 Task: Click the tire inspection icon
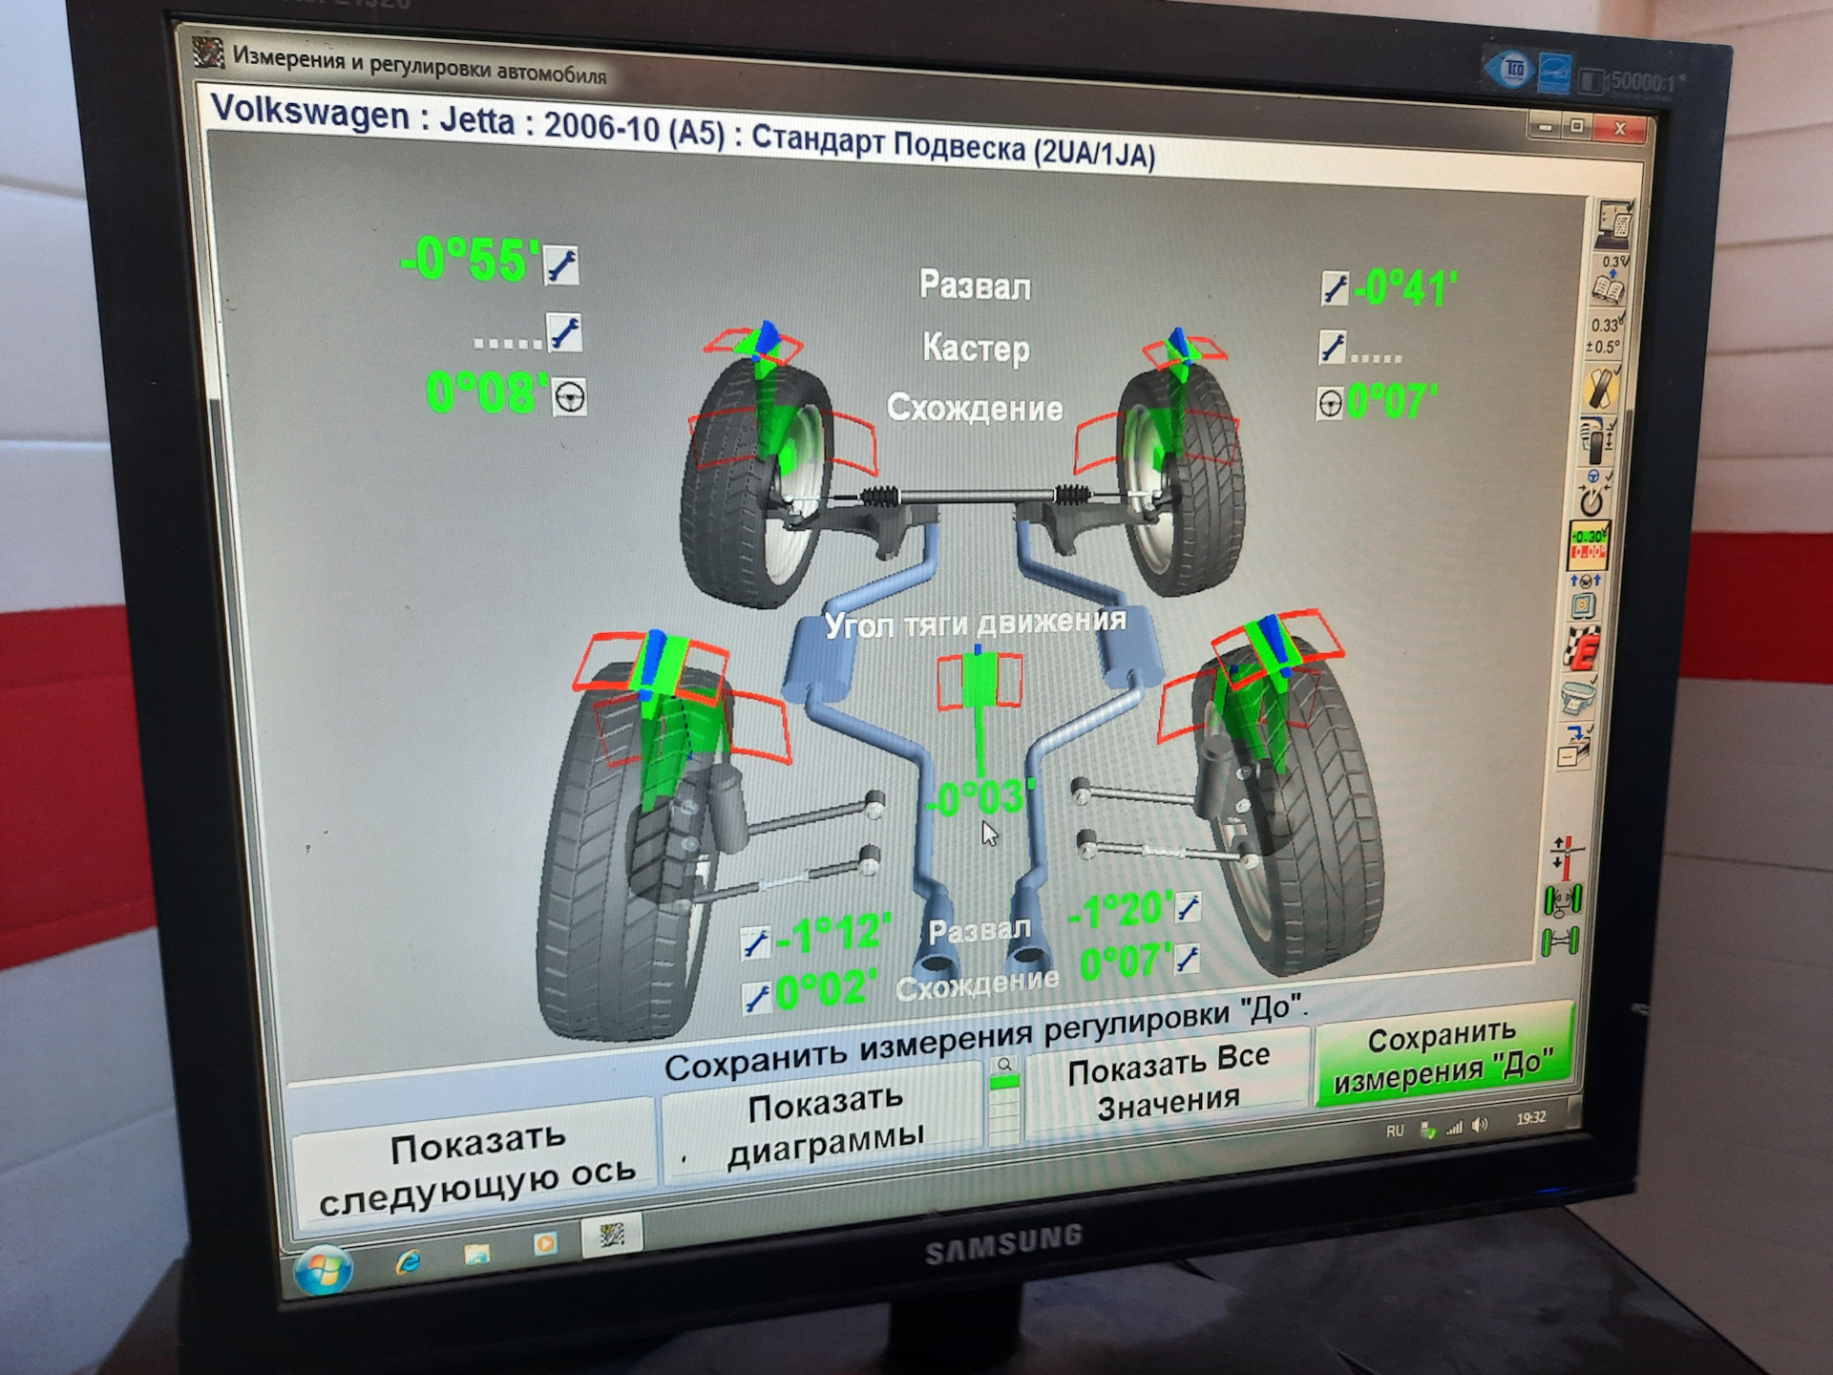1601,389
